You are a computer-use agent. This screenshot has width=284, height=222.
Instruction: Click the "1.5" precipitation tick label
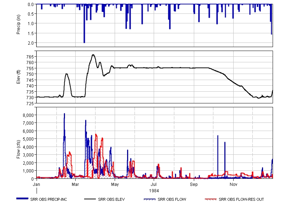coord(31,33)
